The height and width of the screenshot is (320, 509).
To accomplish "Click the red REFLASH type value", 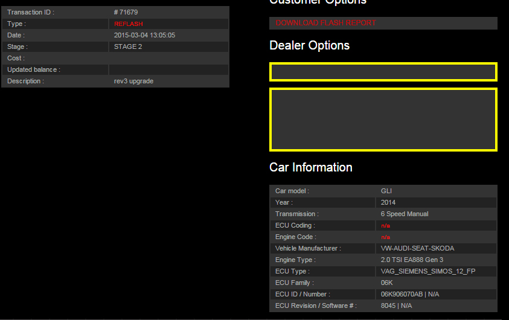I will pyautogui.click(x=129, y=24).
